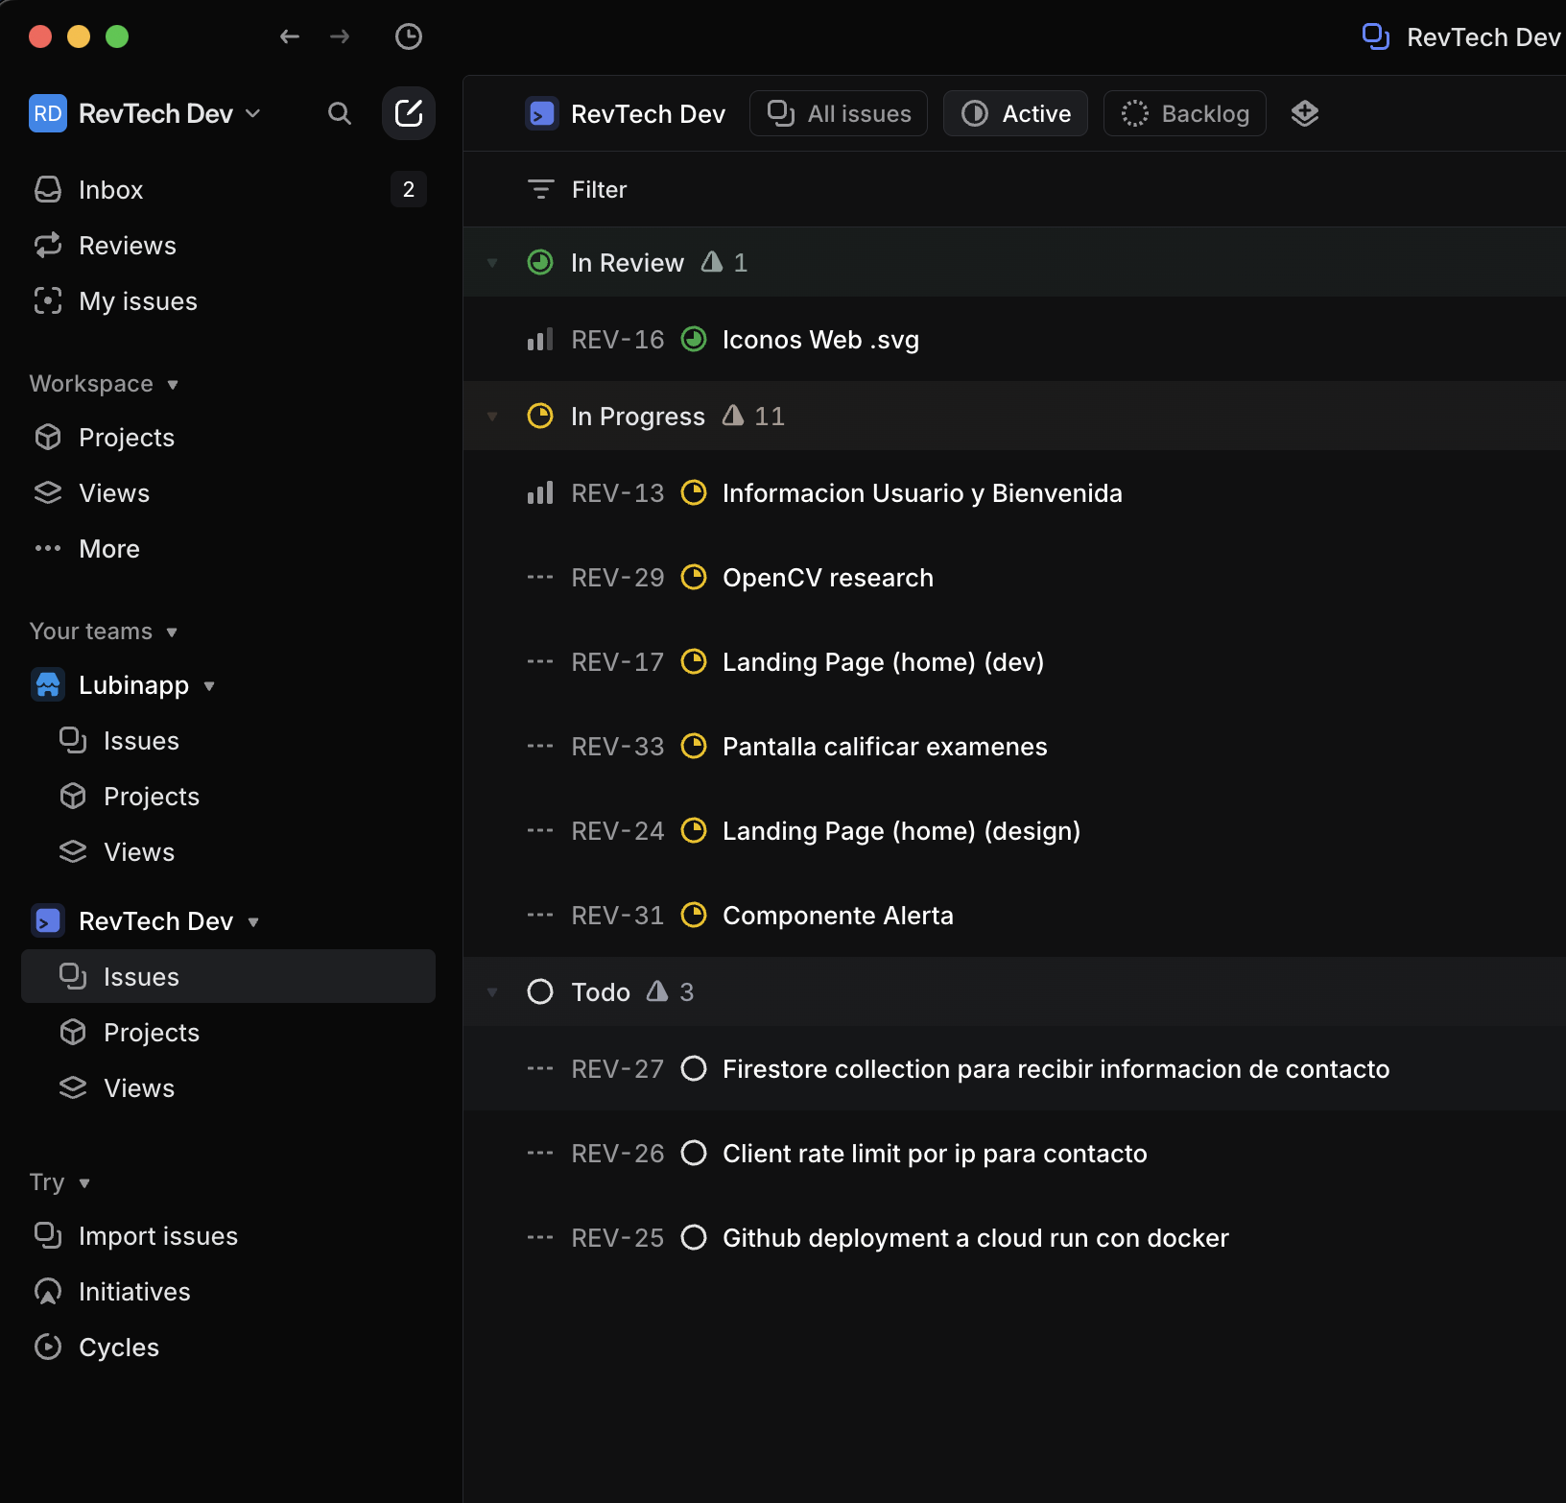Set priority dashes on REV-29

(x=540, y=578)
